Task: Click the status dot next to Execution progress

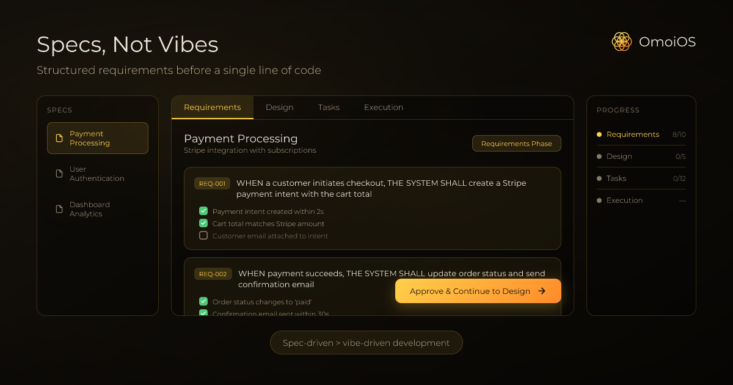Action: (599, 200)
